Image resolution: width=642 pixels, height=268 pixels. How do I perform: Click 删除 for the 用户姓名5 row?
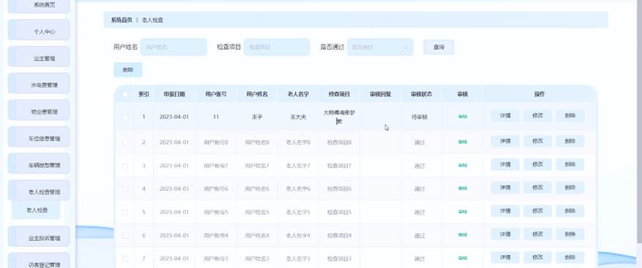tap(570, 211)
